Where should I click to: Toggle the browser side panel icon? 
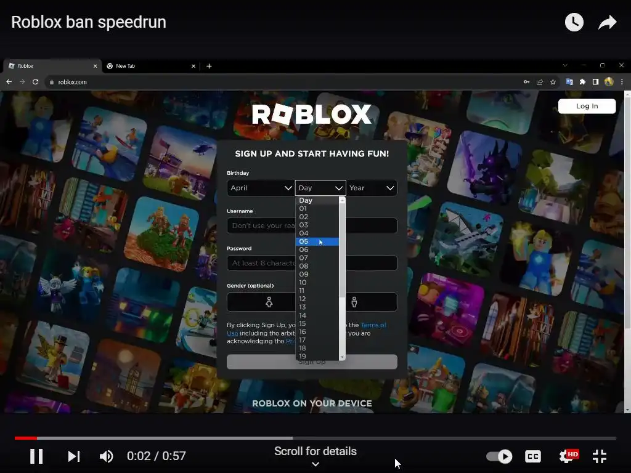click(595, 82)
